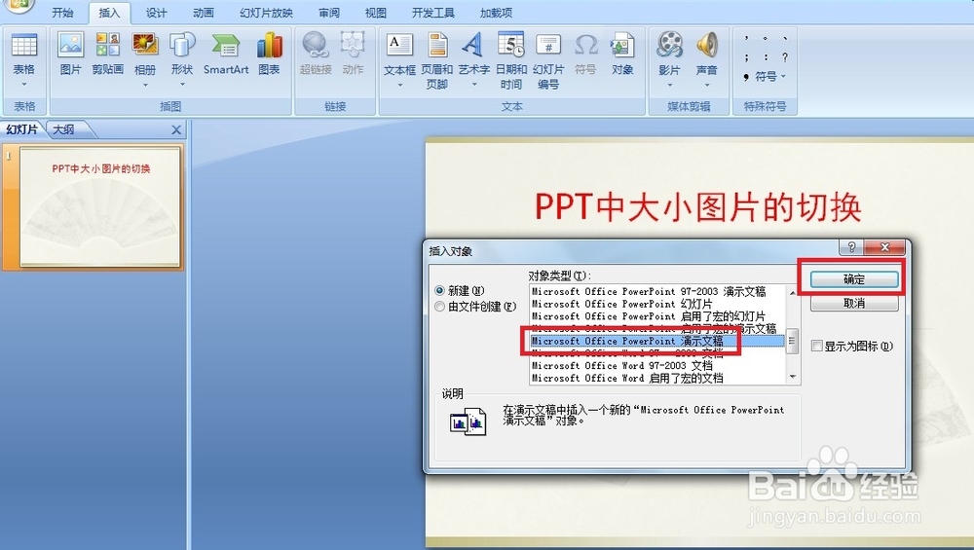
Task: Expand the 艺术字 dropdown arrow
Action: 474,85
